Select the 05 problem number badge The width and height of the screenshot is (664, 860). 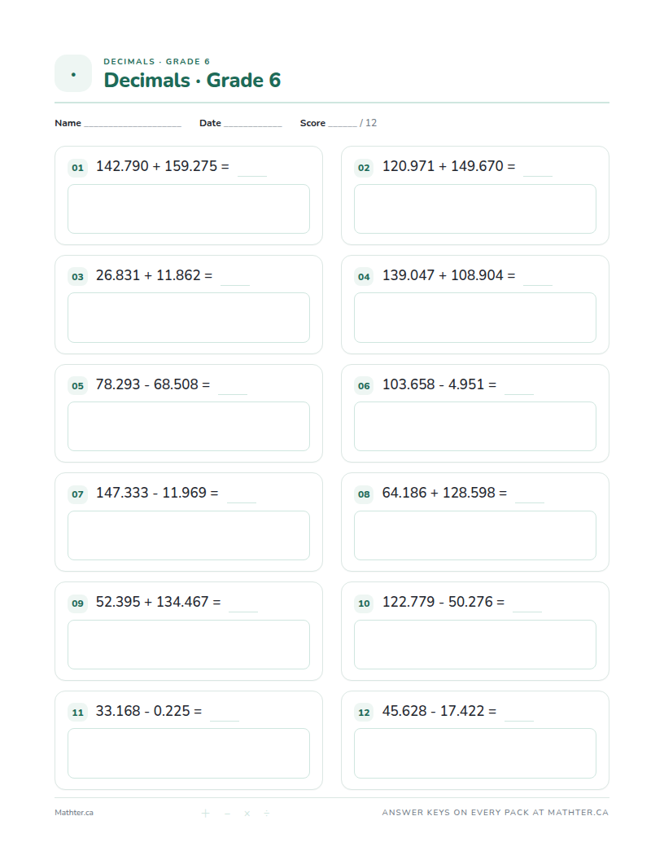[x=78, y=385]
